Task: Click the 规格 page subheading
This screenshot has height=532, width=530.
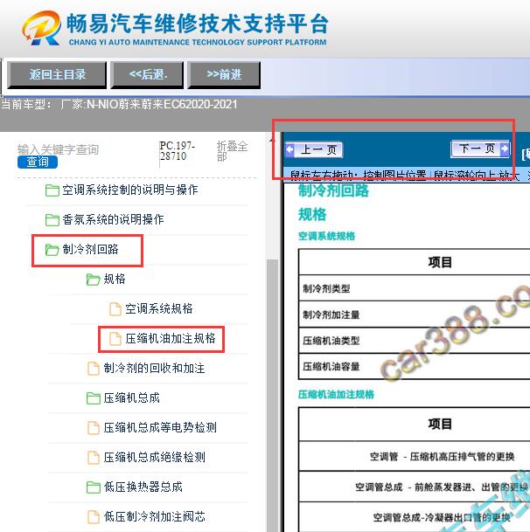Action: (x=312, y=214)
